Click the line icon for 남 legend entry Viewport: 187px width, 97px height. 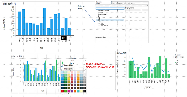pyautogui.click(x=176, y=60)
